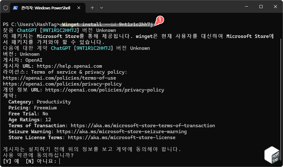The image size is (283, 167).
Task: Click privacy-policy URL under terms-of-use line
Action: [62, 84]
